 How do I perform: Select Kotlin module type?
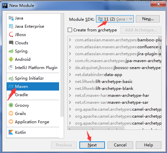point(33,132)
